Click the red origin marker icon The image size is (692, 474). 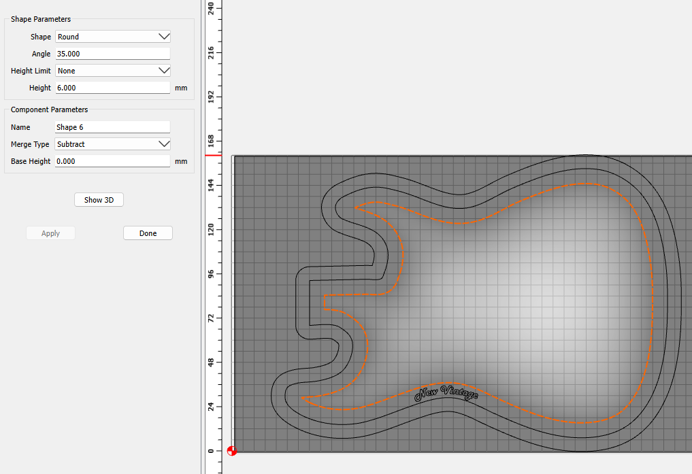pyautogui.click(x=232, y=450)
